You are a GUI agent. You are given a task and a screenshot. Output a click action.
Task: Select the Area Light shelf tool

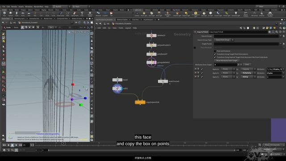pyautogui.click(x=159, y=14)
